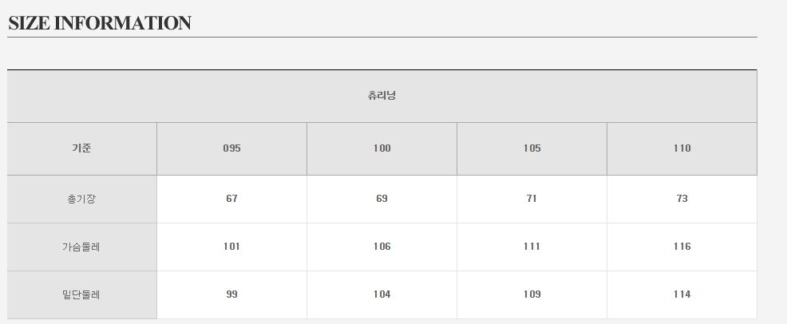Viewport: 787px width, 324px height.
Task: Select chest measurement value 116
Action: 682,247
